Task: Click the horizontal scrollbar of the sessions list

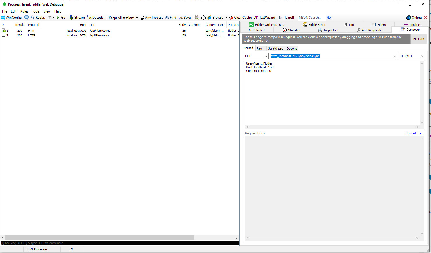Action: (100, 238)
